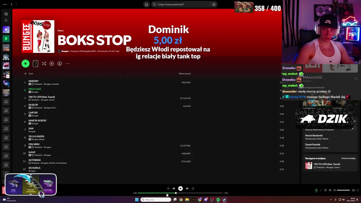Image resolution: width=361 pixels, height=203 pixels.
Task: Open lyrics with the microphone icon
Action: [321, 190]
